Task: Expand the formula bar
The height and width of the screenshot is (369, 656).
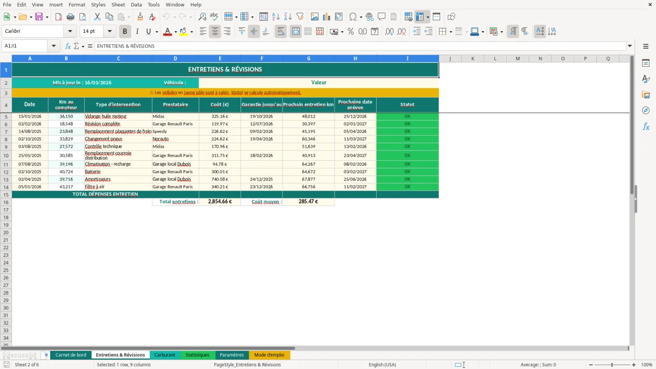Action: [630, 46]
